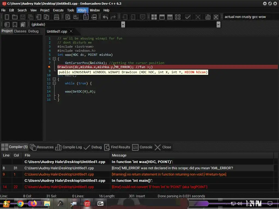Viewport: 279px width, 209px height.
Task: Open the Console tab
Action: point(142,147)
